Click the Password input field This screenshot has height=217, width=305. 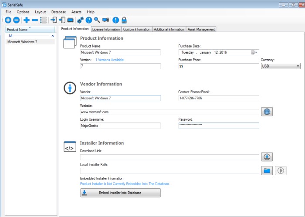219,125
